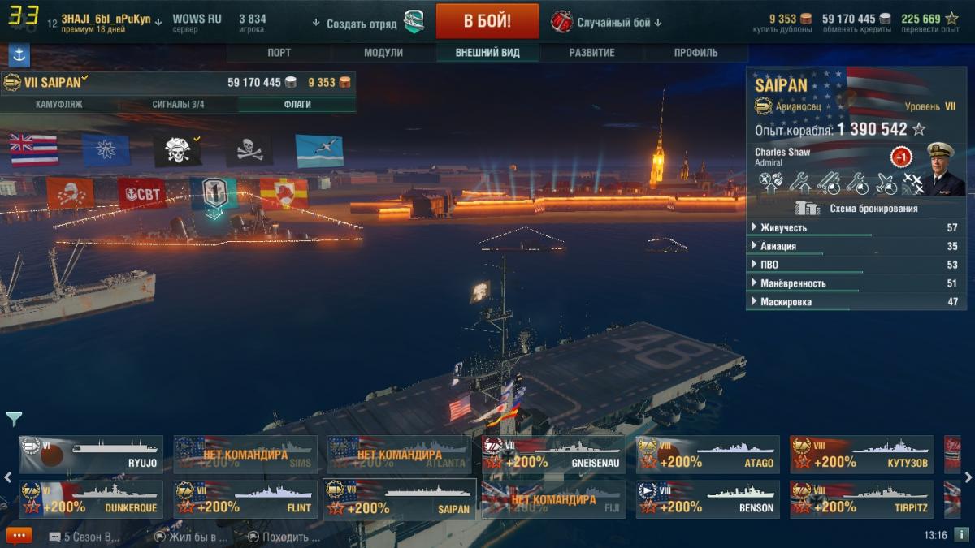Click commander Charles Shaw portrait
This screenshot has width=975, height=548.
[x=945, y=169]
